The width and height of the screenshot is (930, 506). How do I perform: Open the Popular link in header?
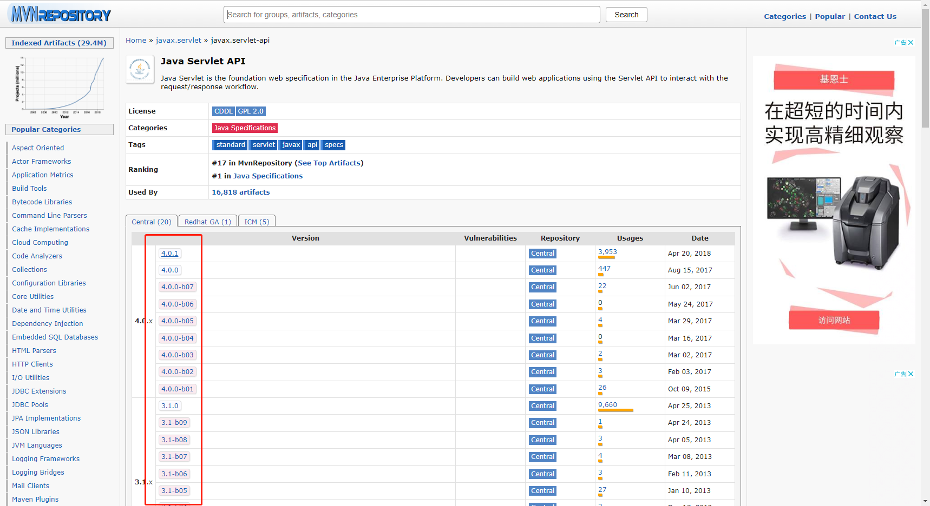click(x=830, y=17)
